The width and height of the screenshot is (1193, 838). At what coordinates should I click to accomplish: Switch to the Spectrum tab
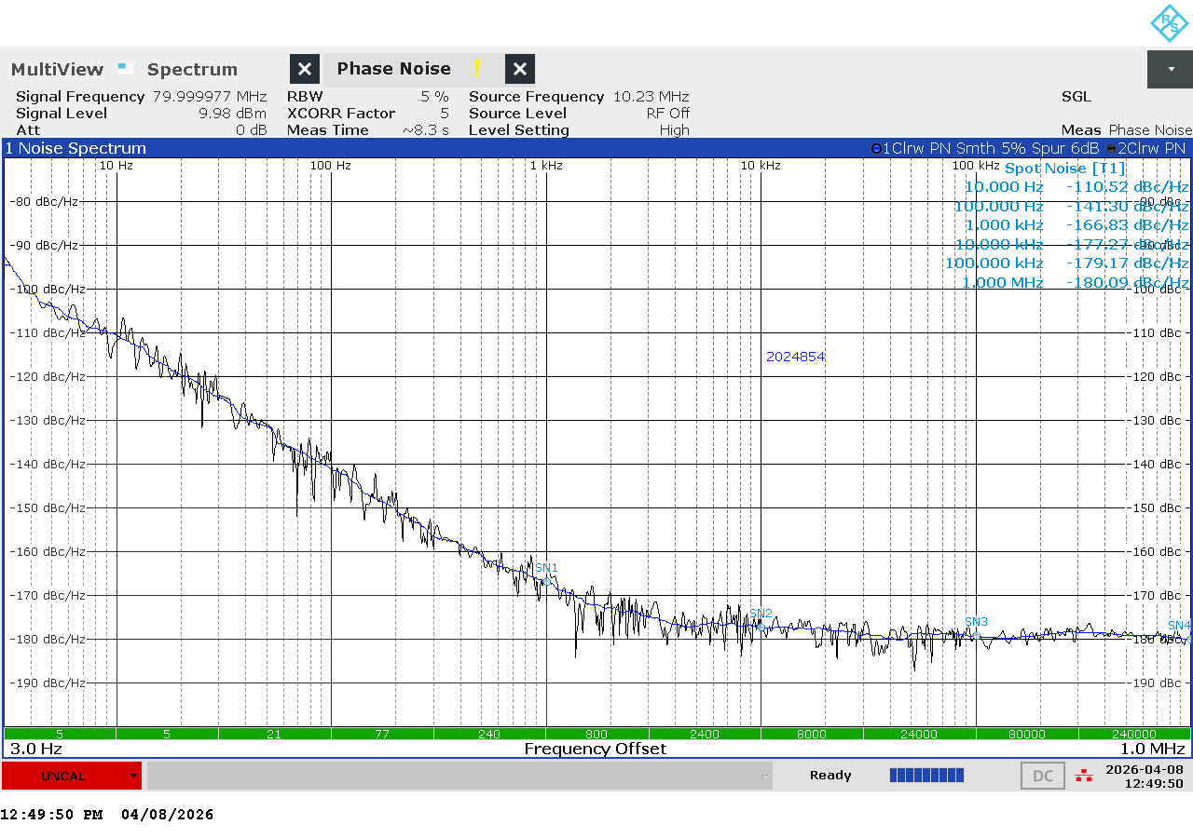[192, 70]
